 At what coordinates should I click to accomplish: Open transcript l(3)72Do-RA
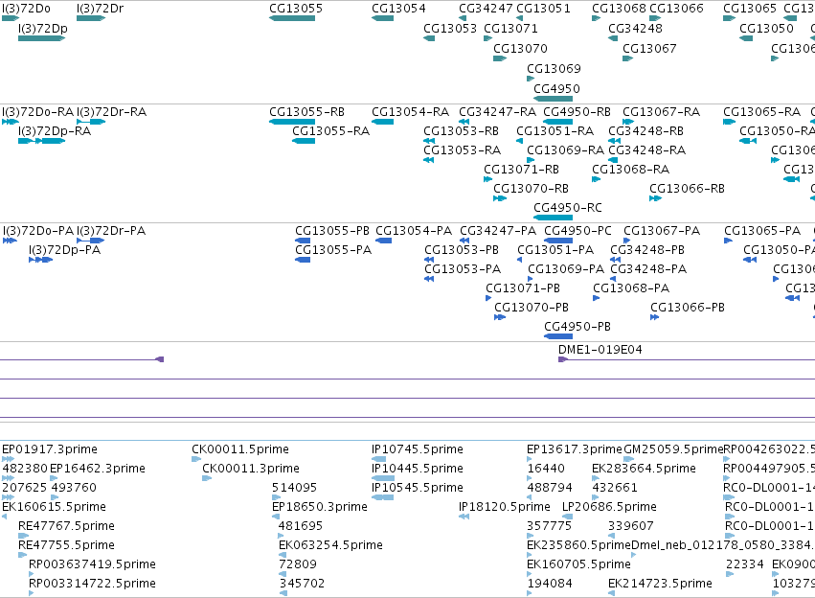(11, 122)
